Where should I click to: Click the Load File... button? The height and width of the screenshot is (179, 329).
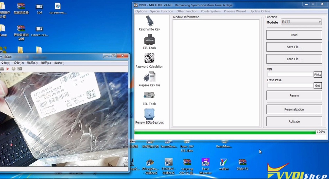(294, 59)
